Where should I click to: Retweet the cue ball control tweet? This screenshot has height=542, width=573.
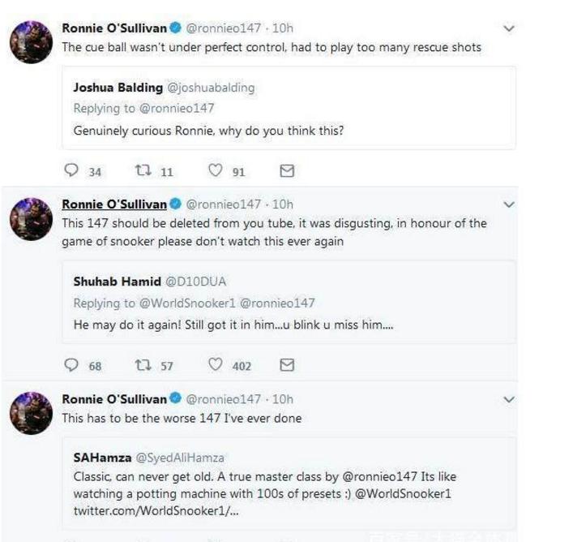coord(142,171)
